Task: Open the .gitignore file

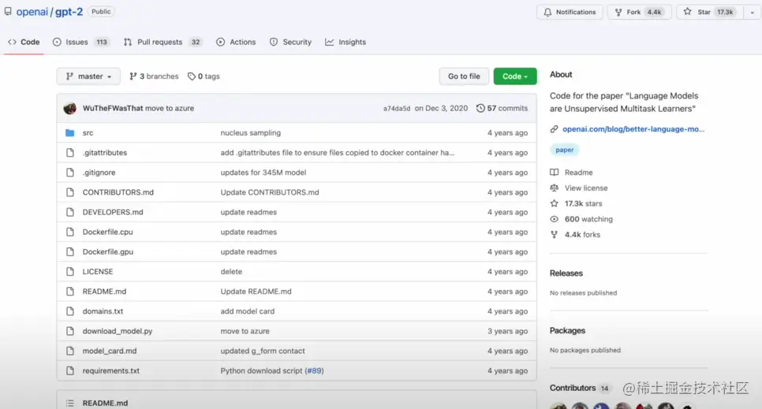Action: click(99, 173)
